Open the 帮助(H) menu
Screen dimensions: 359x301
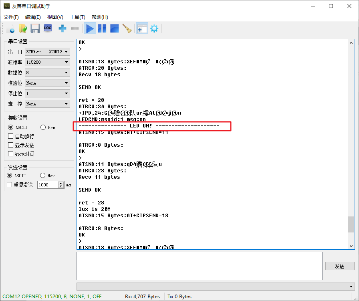[x=100, y=17]
